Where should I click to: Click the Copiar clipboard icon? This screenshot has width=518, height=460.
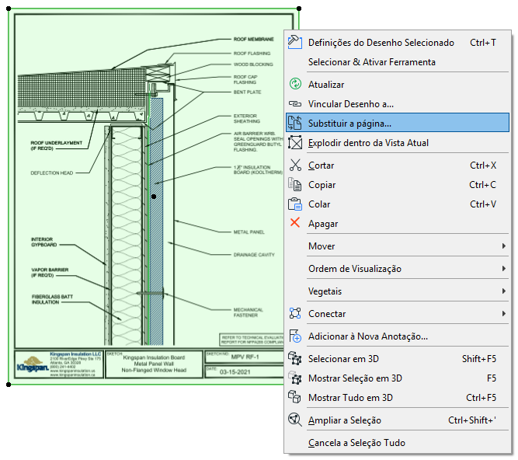[295, 185]
